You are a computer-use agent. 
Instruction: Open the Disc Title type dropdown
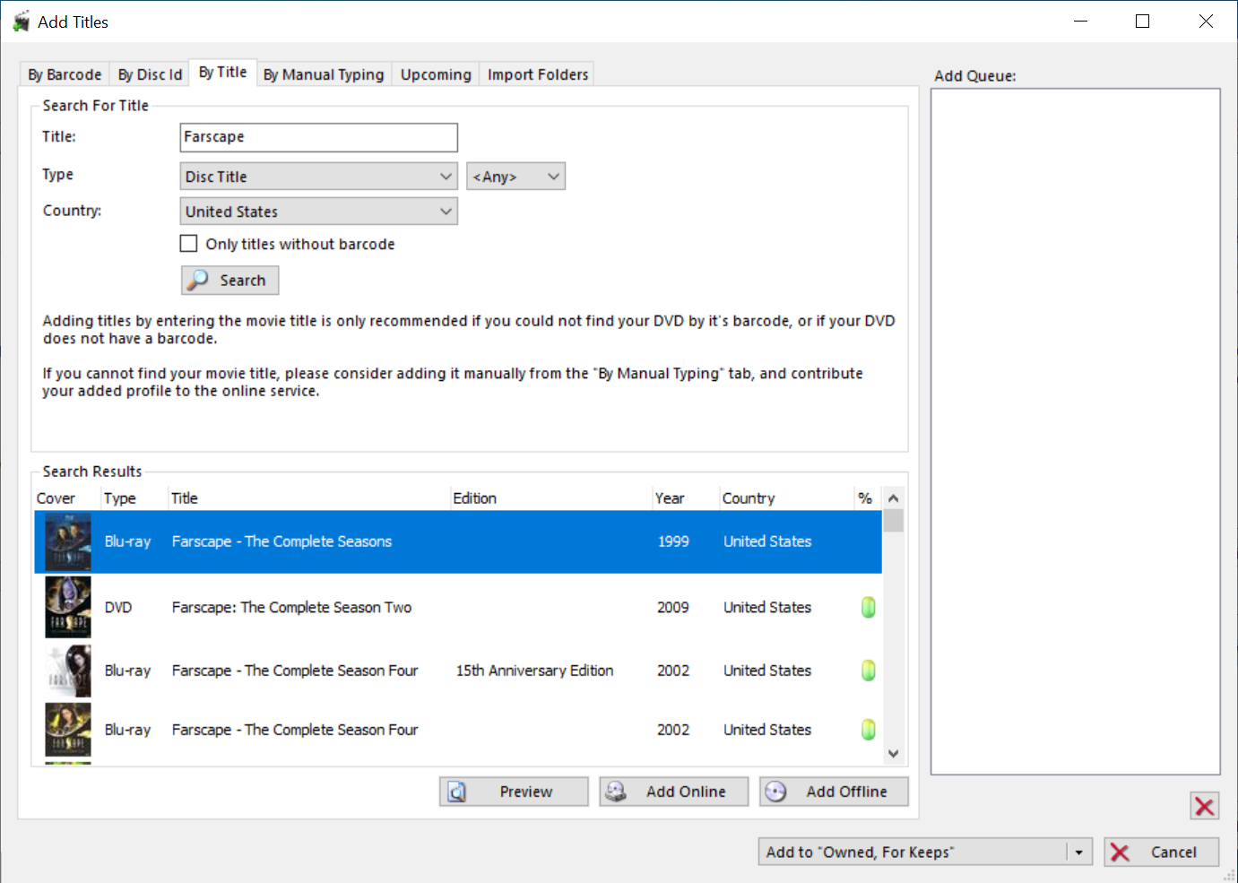pos(318,177)
